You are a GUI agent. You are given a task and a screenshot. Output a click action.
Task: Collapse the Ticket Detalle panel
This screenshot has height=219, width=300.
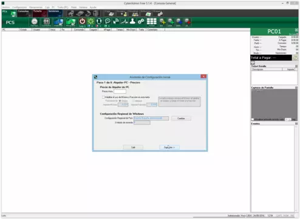(x=296, y=66)
